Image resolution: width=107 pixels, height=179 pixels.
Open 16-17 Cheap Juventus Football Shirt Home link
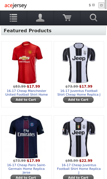point(79,169)
